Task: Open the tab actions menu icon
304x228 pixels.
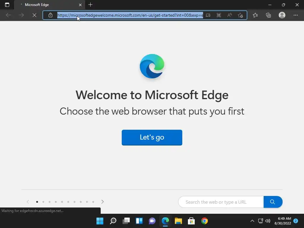Action: (x=7, y=5)
